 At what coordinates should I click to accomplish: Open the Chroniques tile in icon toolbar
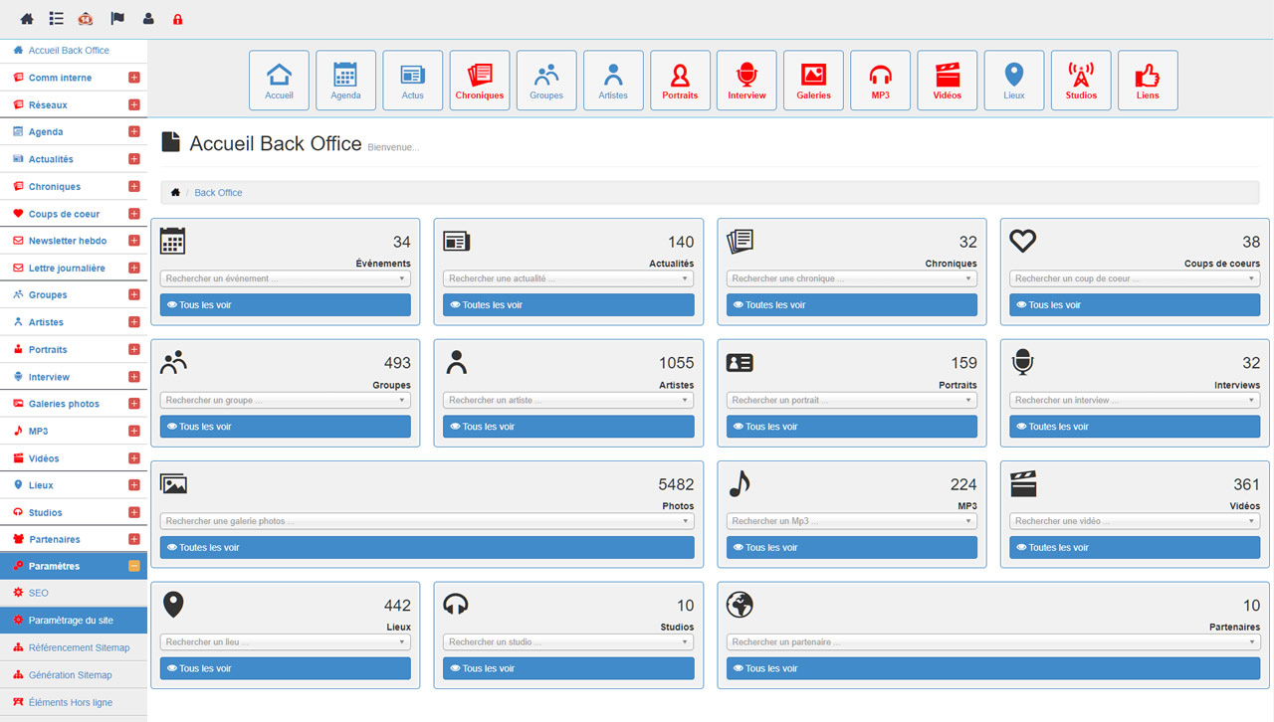pyautogui.click(x=480, y=81)
